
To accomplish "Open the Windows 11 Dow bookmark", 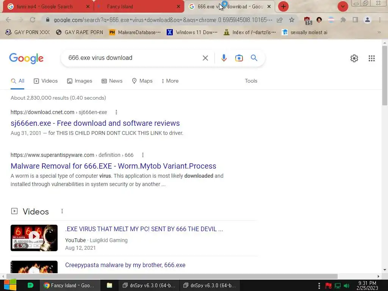I will [192, 33].
